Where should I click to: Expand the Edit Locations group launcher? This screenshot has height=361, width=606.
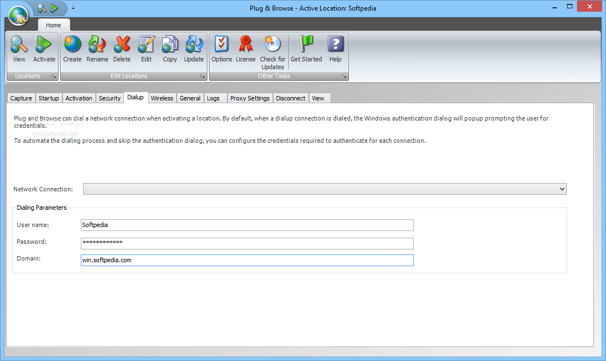point(202,76)
